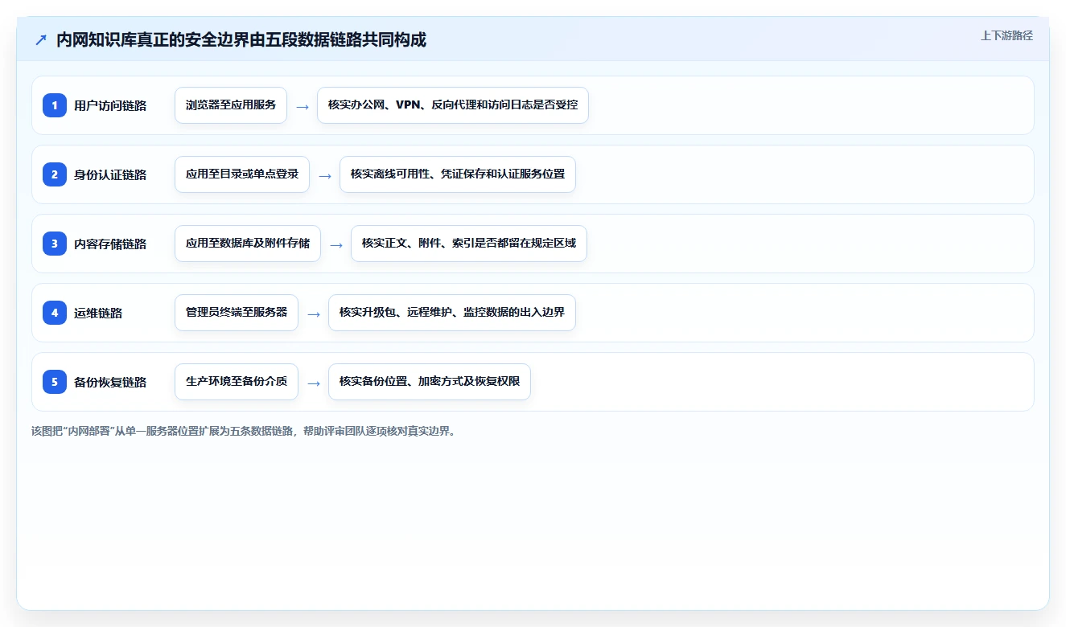Click the 生产环境至备份介质 box
Screen dimensions: 1066x627
click(237, 382)
